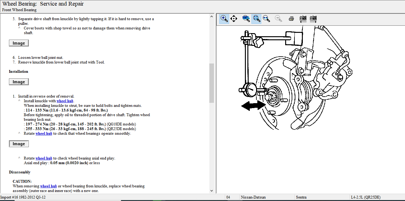Viewport: 405px width, 201px height.
Task: Go to next image with camera icon
Action: 313,19
